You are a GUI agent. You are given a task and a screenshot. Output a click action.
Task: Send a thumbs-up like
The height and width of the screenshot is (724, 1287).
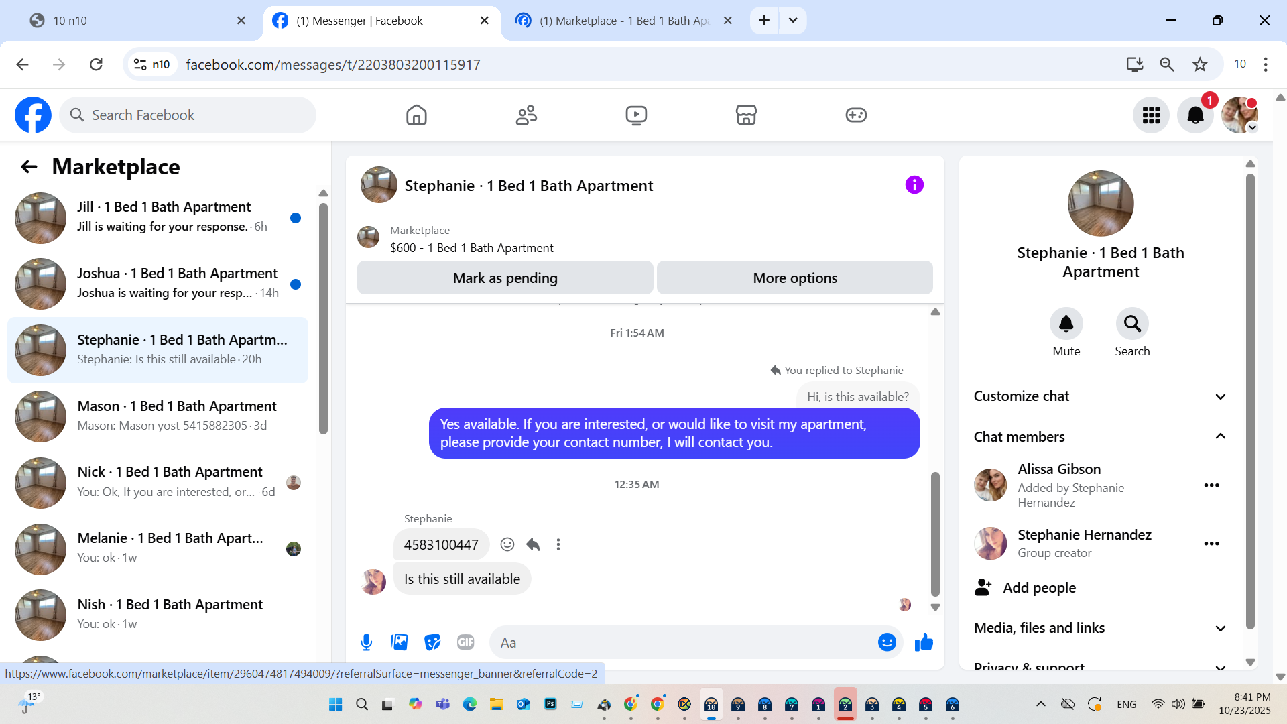point(924,642)
